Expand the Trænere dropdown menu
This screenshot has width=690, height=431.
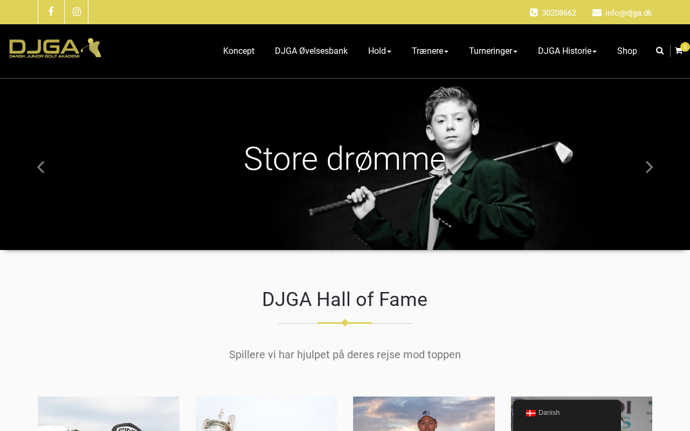tap(430, 51)
